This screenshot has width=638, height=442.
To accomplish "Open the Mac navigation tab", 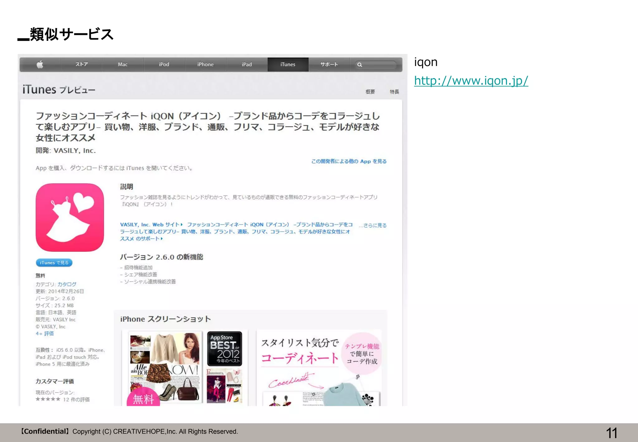I will click(x=123, y=65).
